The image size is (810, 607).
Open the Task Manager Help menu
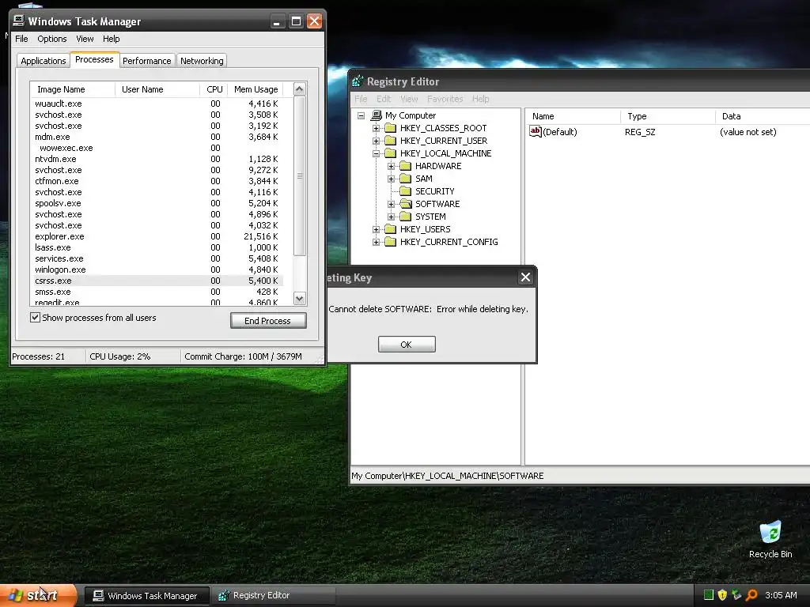(x=111, y=39)
